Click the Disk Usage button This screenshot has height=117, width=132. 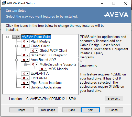point(48,110)
